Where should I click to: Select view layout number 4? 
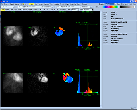27,4
